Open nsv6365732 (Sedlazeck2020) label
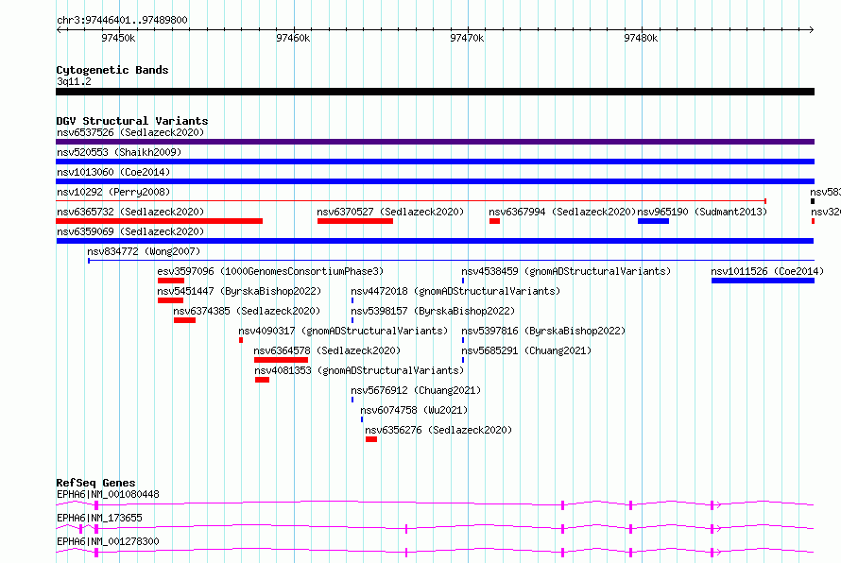841x563 pixels. pyautogui.click(x=130, y=212)
